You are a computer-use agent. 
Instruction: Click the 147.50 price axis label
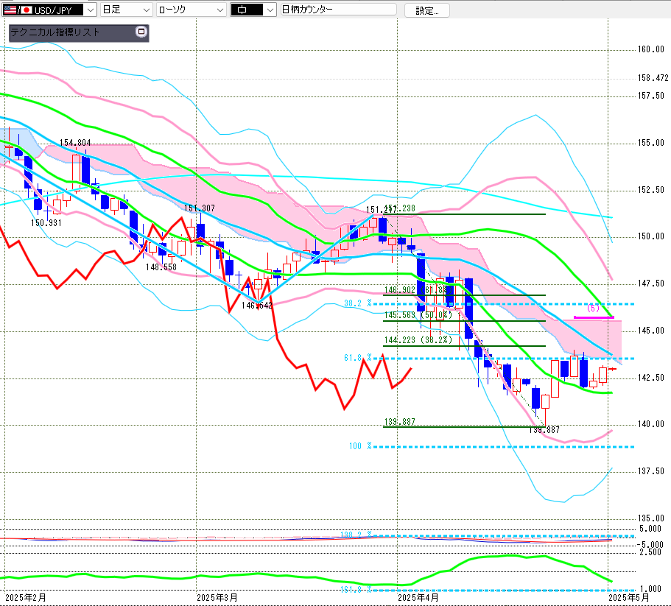(650, 283)
